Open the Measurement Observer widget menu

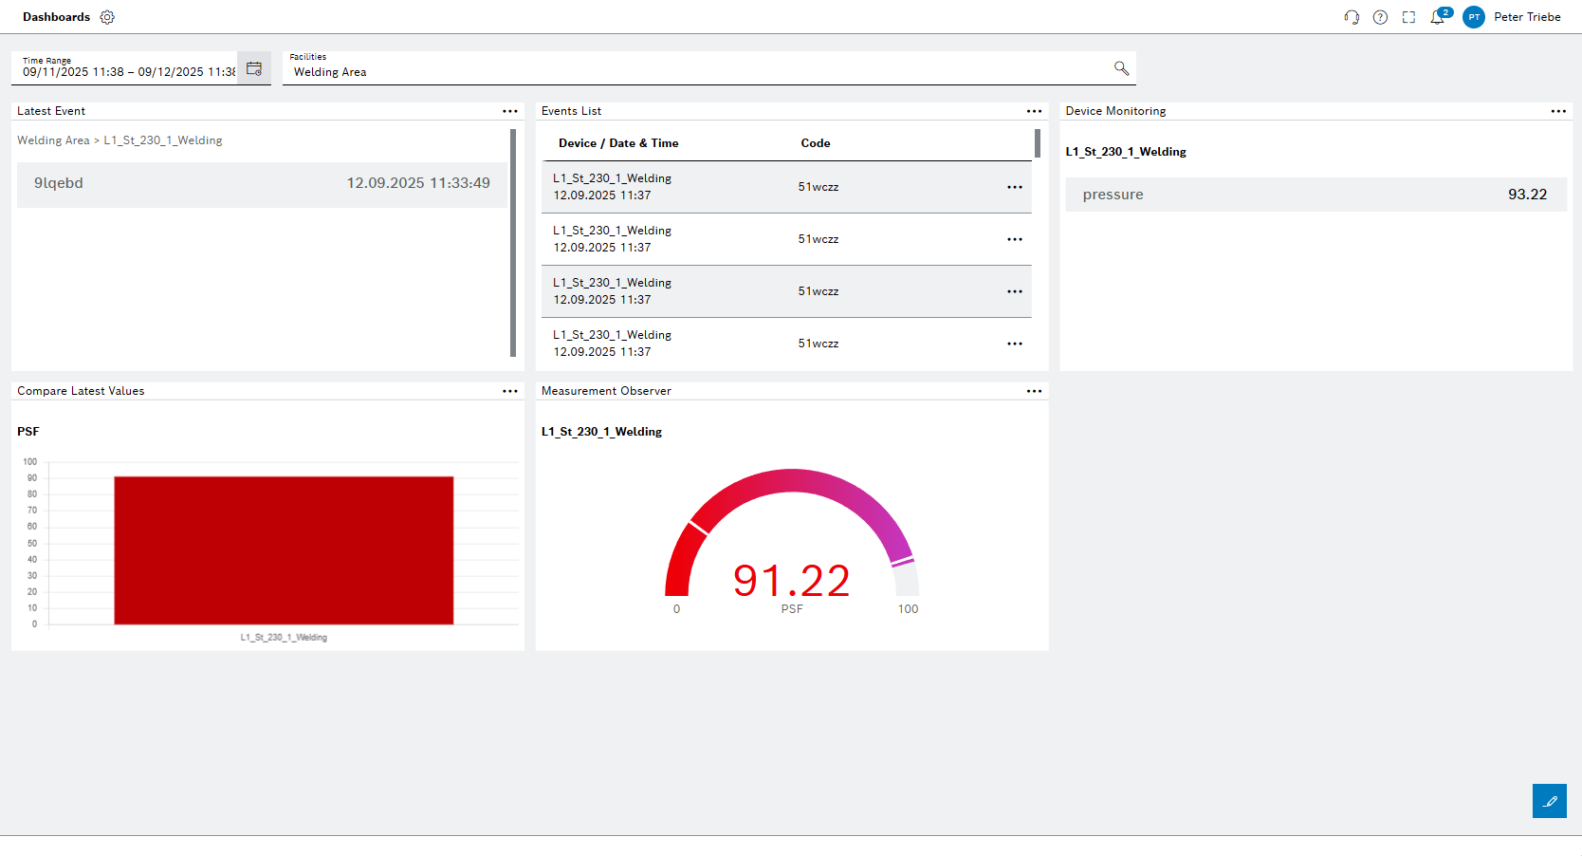(x=1035, y=390)
